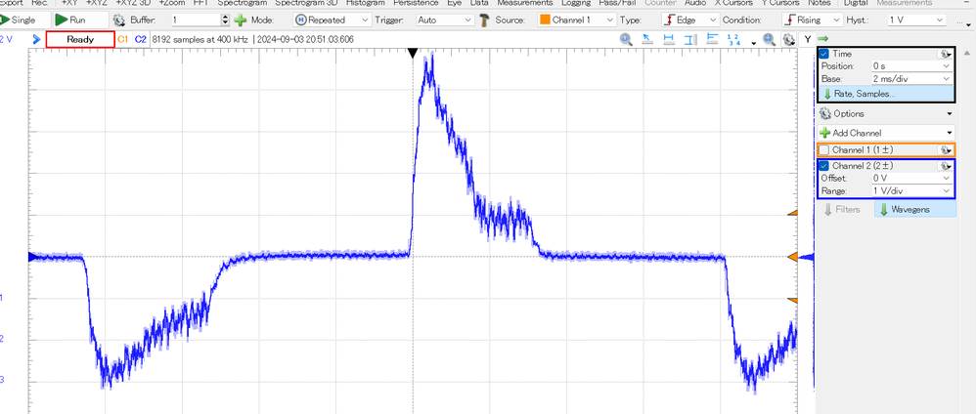
Task: Open the Persistence view
Action: click(x=417, y=3)
